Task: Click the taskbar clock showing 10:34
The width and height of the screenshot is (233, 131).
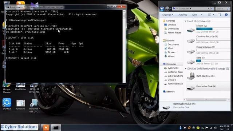Action: click(x=224, y=128)
